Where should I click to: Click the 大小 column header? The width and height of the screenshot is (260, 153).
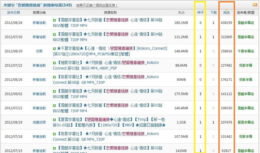(181, 13)
